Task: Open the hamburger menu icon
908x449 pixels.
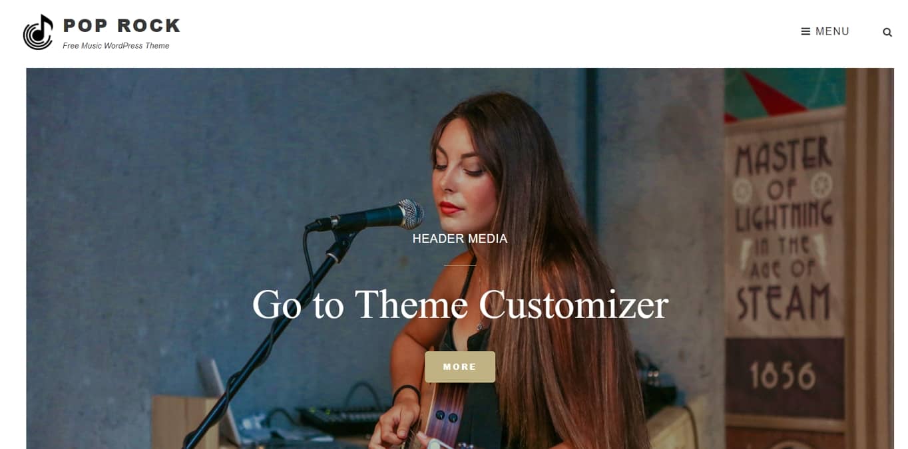Action: click(805, 31)
